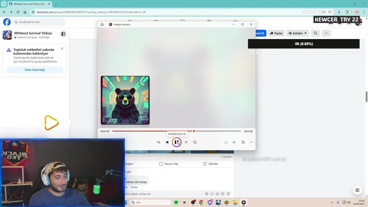The width and height of the screenshot is (368, 207).
Task: Open File Explorer from the taskbar
Action: pos(235,202)
